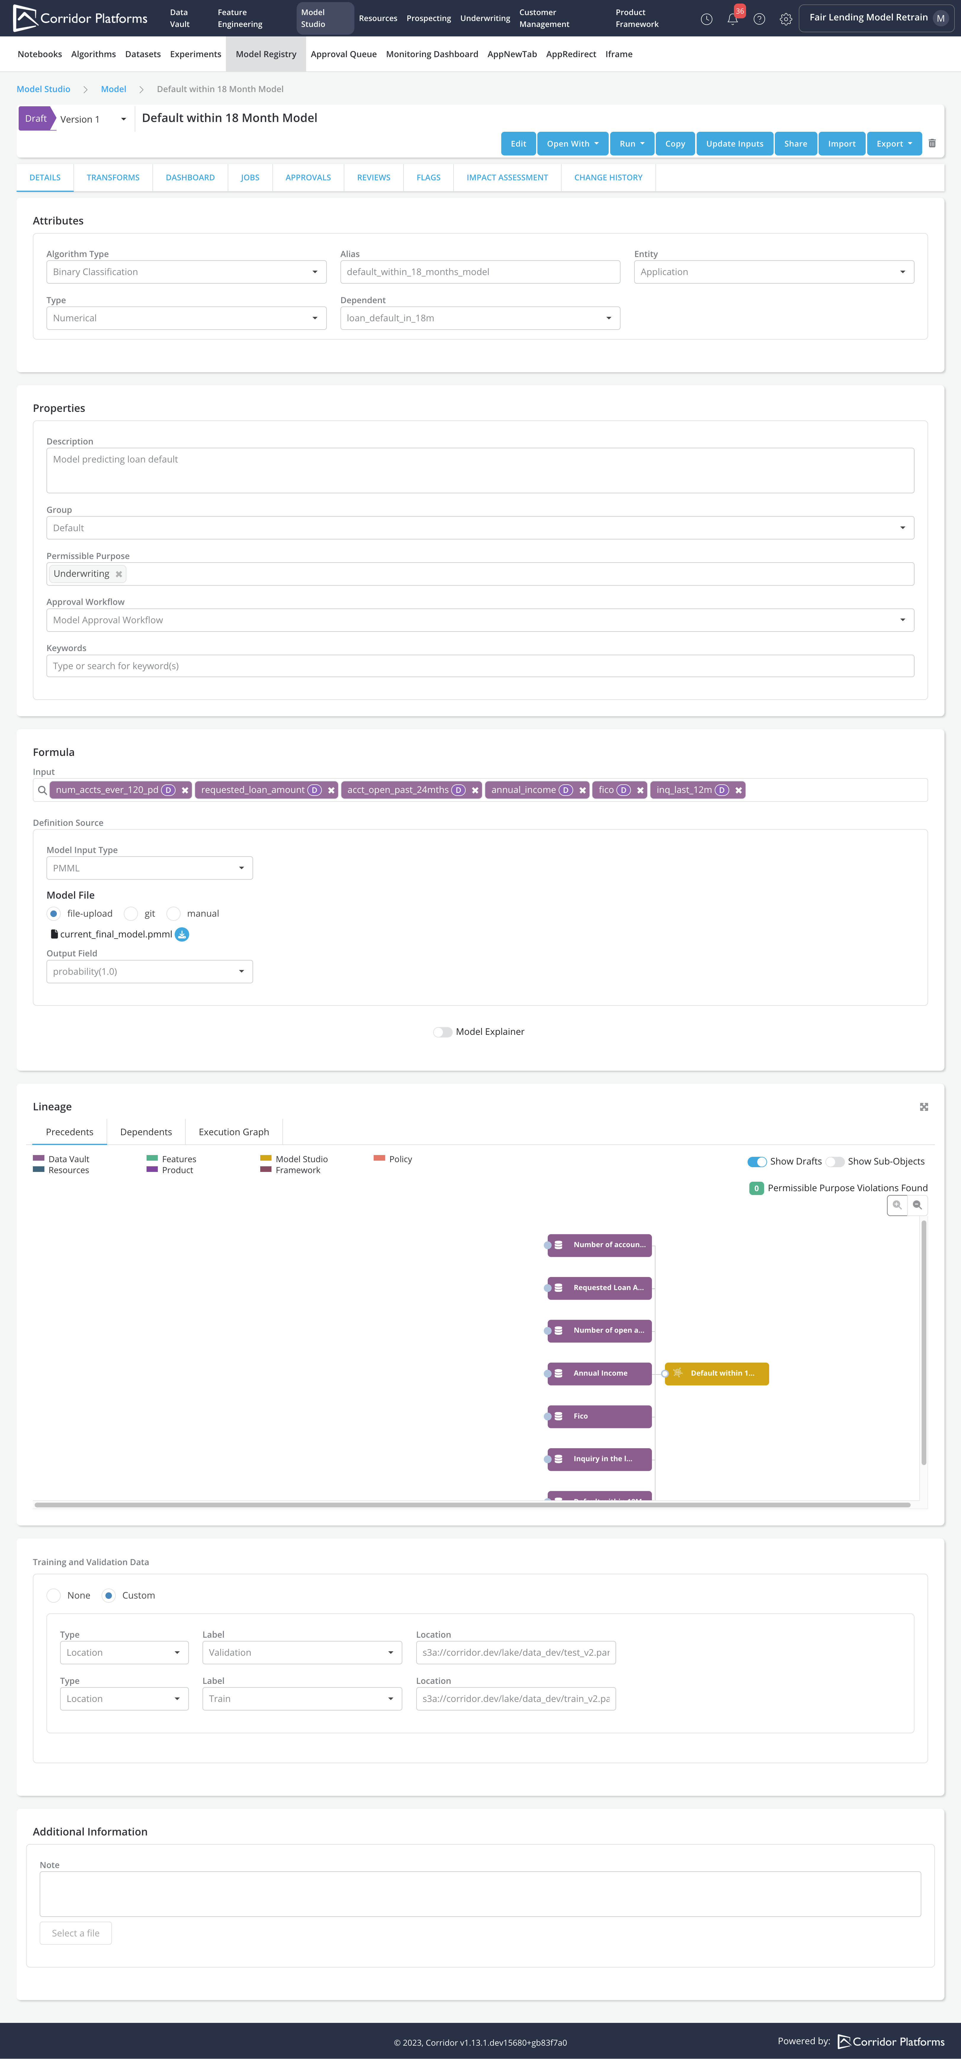The image size is (961, 2059).
Task: Open the recent history clock icon
Action: (x=706, y=19)
